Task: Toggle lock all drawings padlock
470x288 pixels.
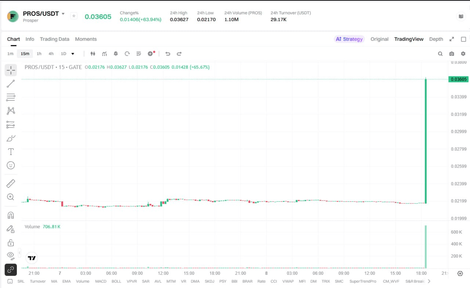Action: [x=11, y=243]
